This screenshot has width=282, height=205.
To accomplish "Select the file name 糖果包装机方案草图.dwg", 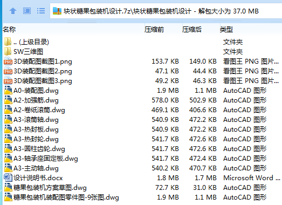I will [50, 188].
